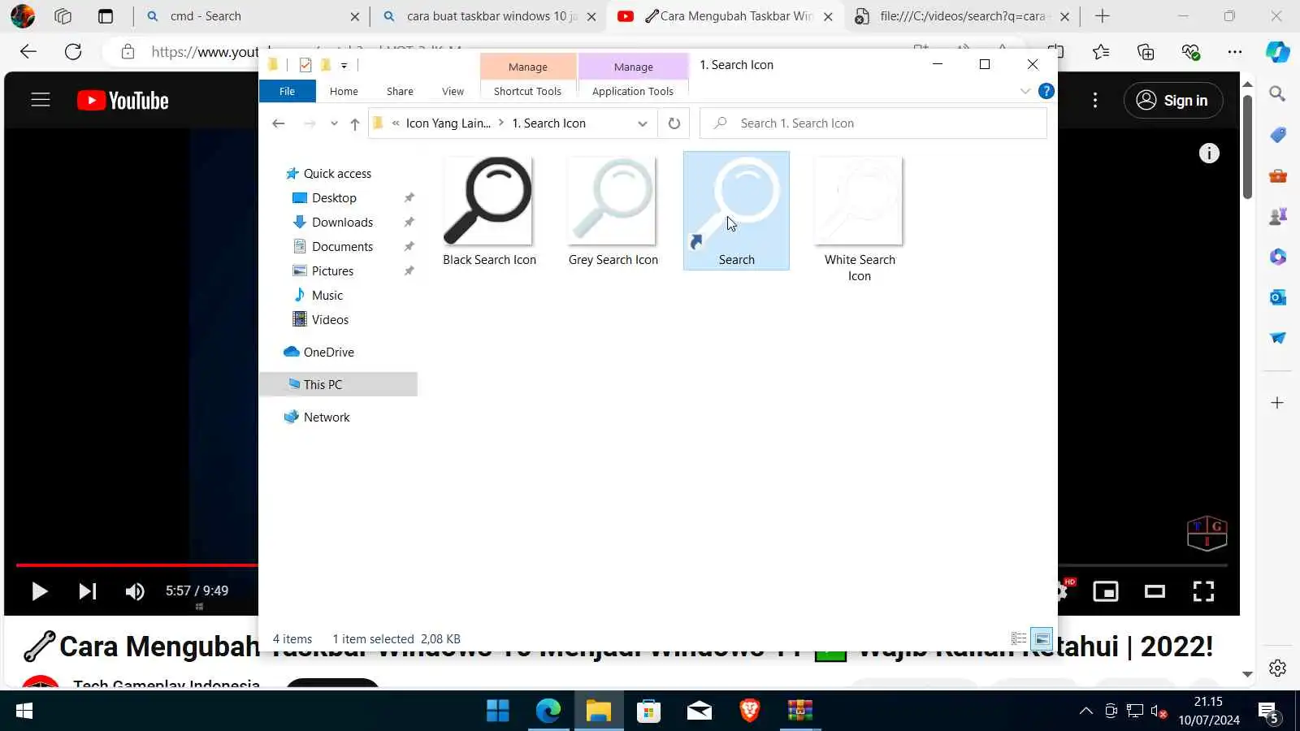This screenshot has width=1300, height=731.
Task: Click the Properties quick access toolbar icon
Action: 305,65
